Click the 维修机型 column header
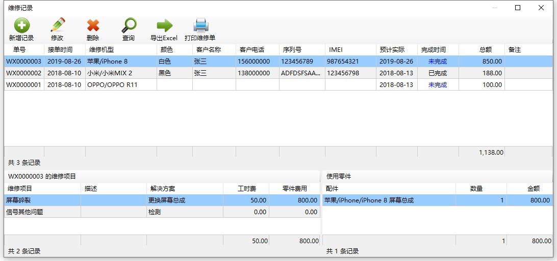557x261 pixels. [121, 50]
